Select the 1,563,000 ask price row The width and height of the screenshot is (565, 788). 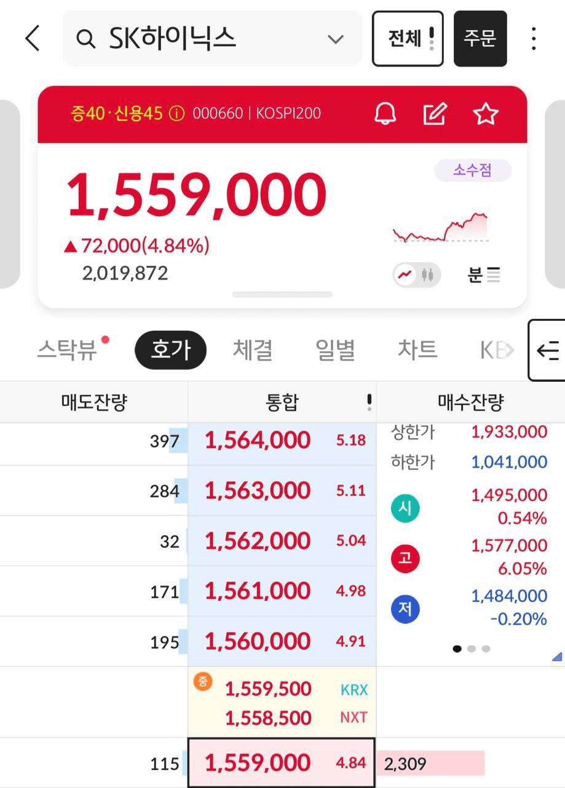(282, 491)
